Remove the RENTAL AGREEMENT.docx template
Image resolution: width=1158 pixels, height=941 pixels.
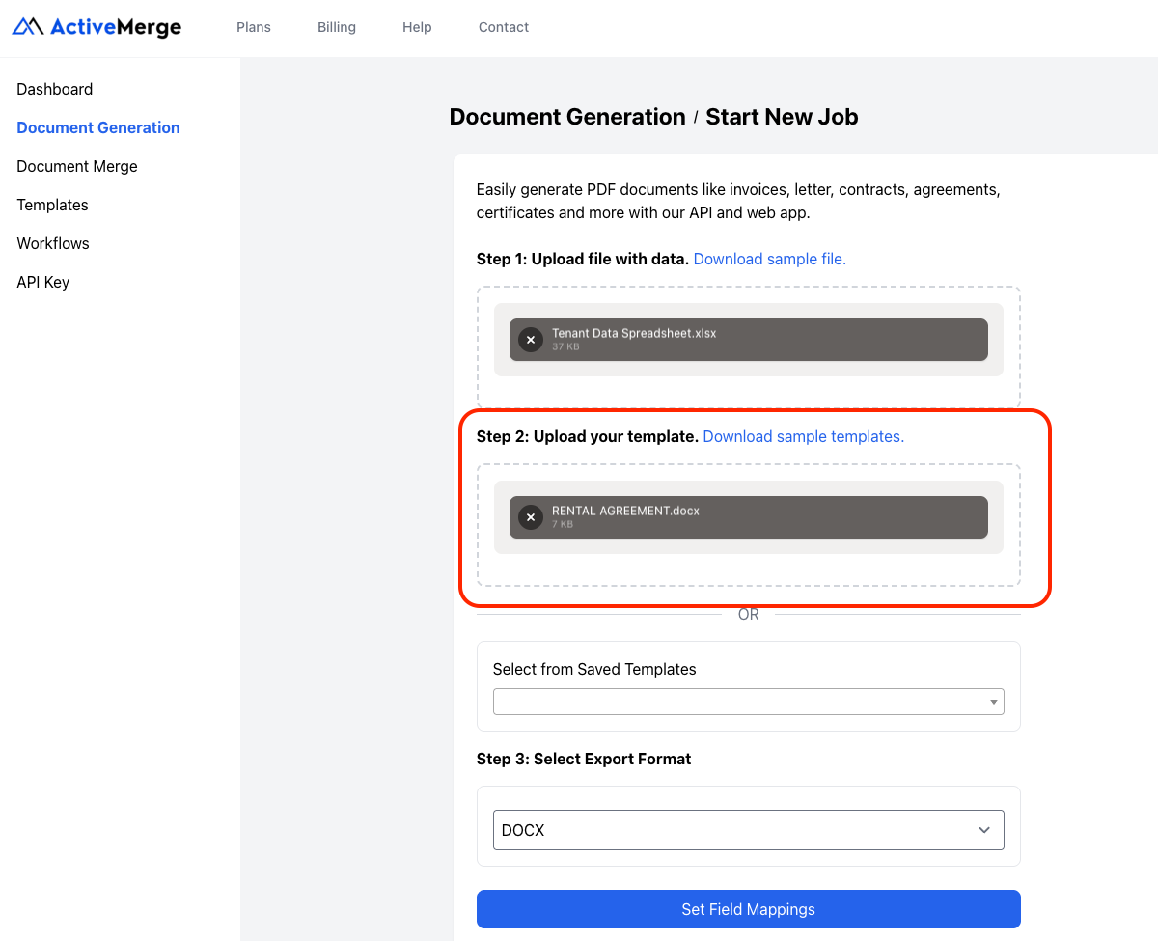click(531, 517)
